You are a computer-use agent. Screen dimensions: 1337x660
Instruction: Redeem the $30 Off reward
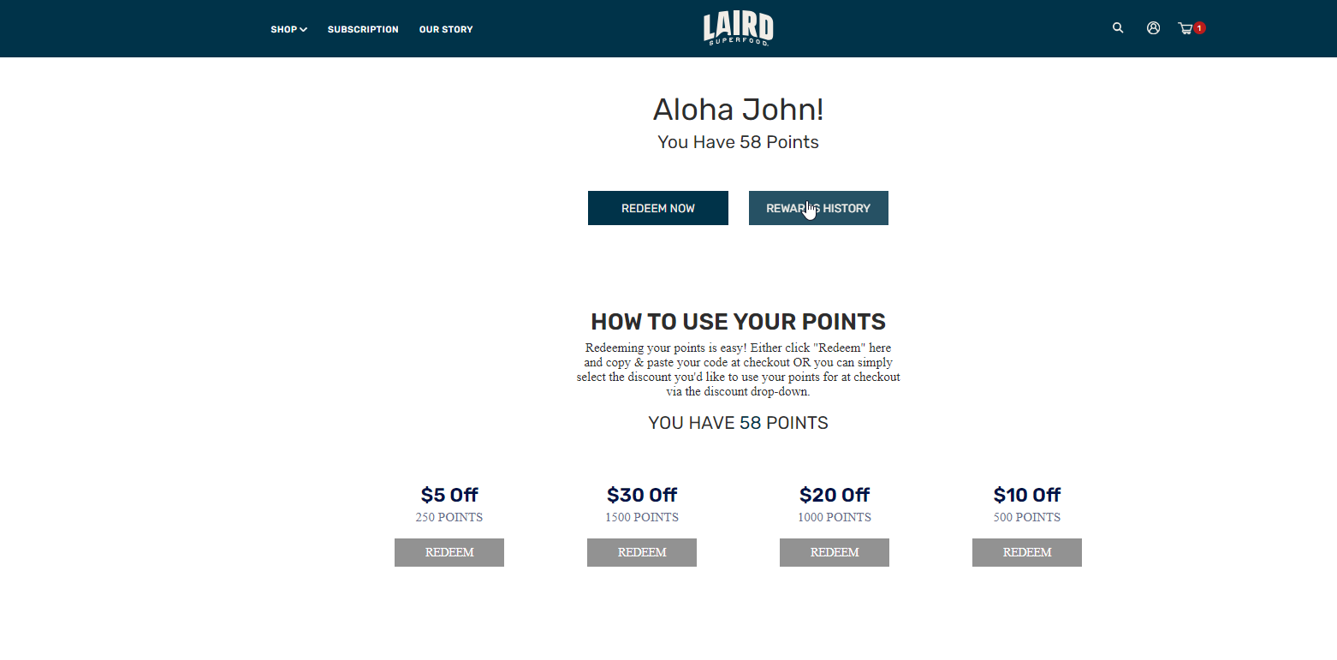point(642,552)
